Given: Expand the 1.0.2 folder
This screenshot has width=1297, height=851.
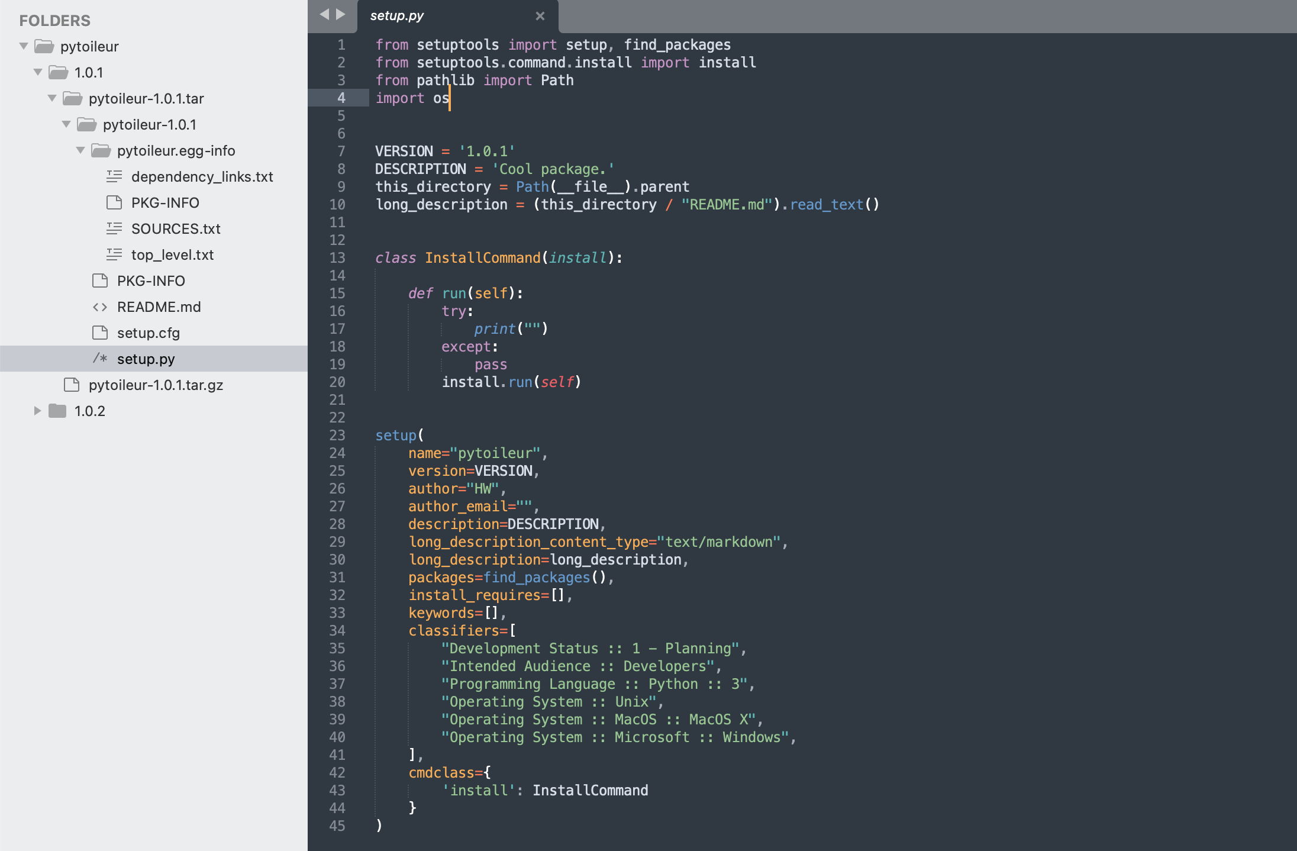Looking at the screenshot, I should point(37,411).
